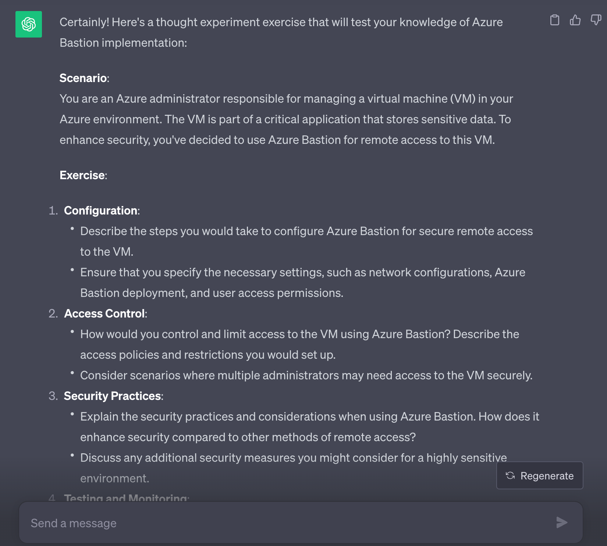Click the circular arrows icon beside Regenerate

(x=510, y=475)
